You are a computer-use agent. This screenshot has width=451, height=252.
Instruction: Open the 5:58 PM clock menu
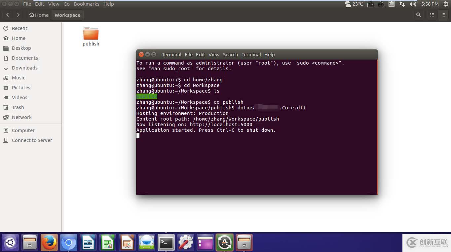430,4
